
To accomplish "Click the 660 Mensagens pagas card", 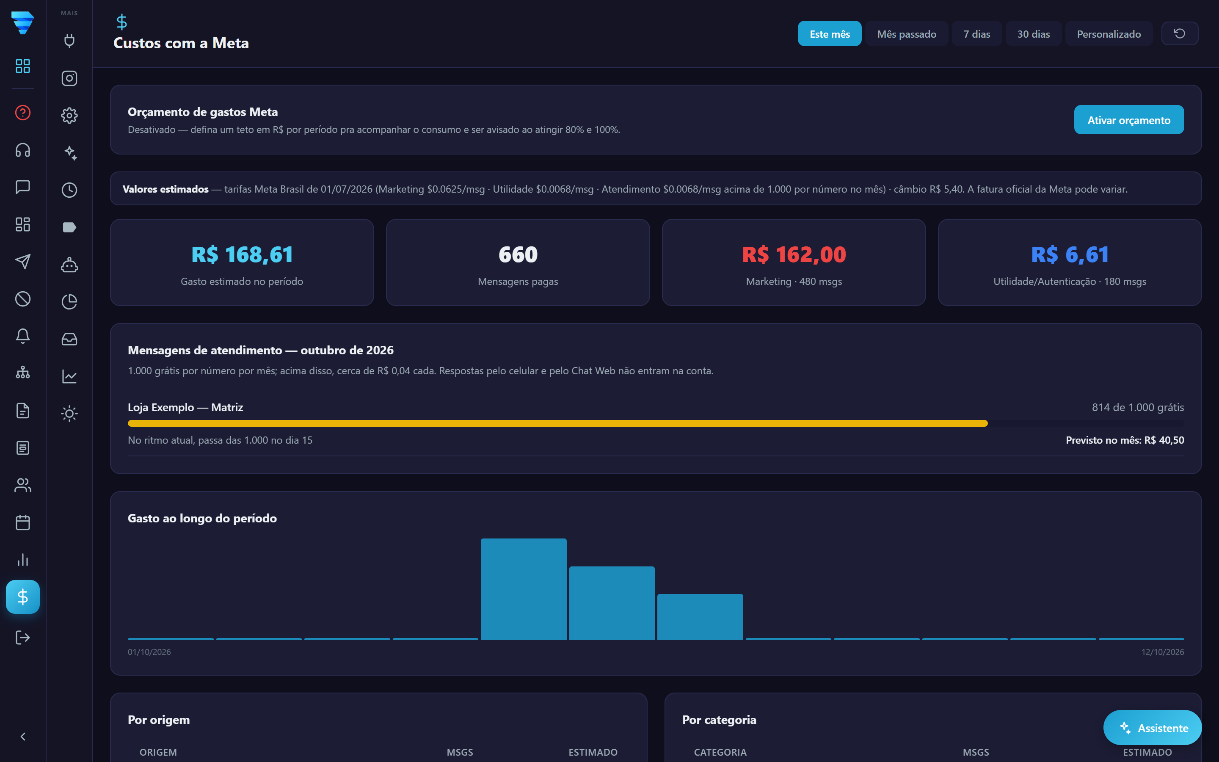I will point(518,262).
